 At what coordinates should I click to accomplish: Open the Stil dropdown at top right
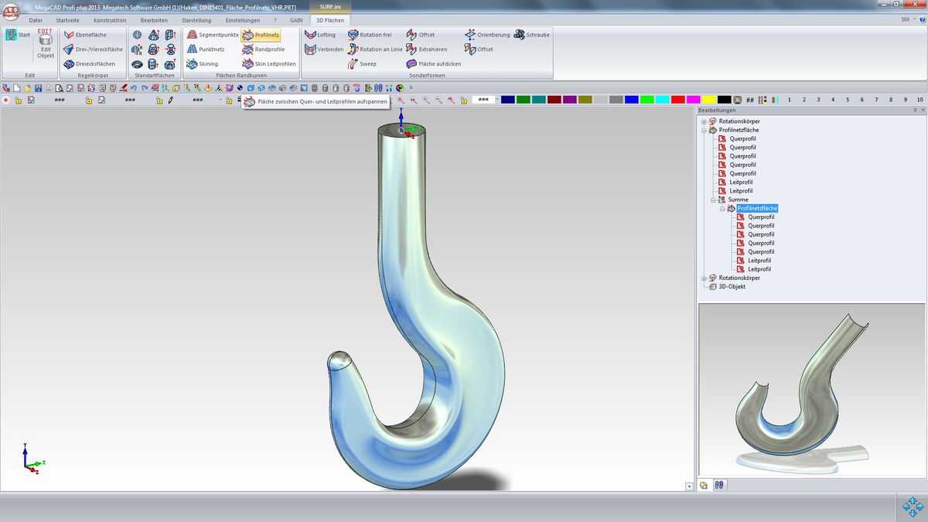pos(906,19)
